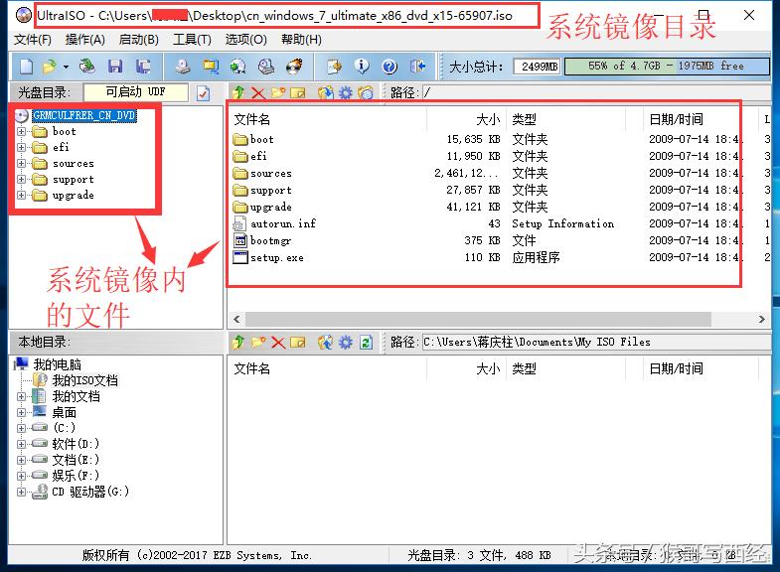Click the Save As icon
This screenshot has width=780, height=572.
pos(143,67)
